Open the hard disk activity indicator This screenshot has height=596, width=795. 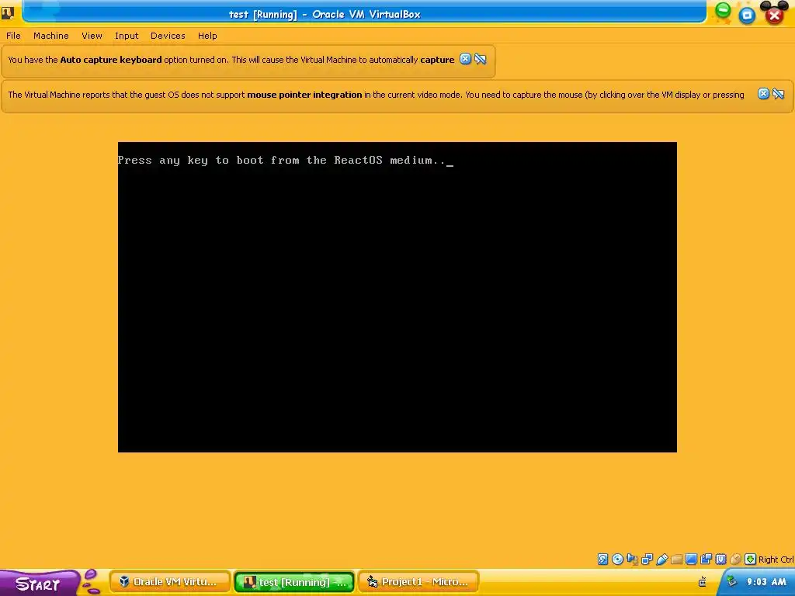click(x=602, y=559)
